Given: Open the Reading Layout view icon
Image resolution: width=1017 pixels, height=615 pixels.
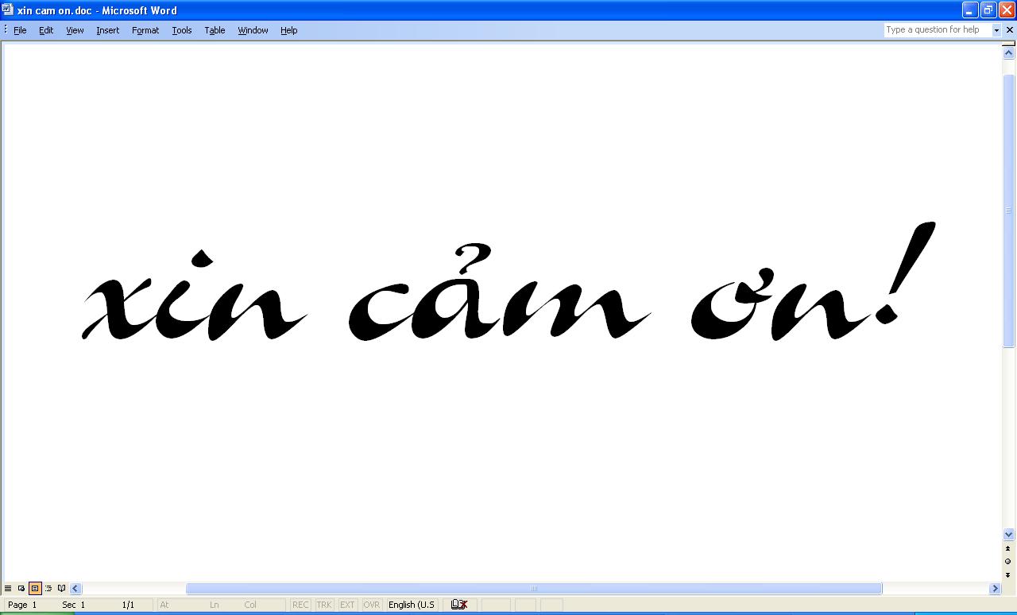Looking at the screenshot, I should pos(62,588).
